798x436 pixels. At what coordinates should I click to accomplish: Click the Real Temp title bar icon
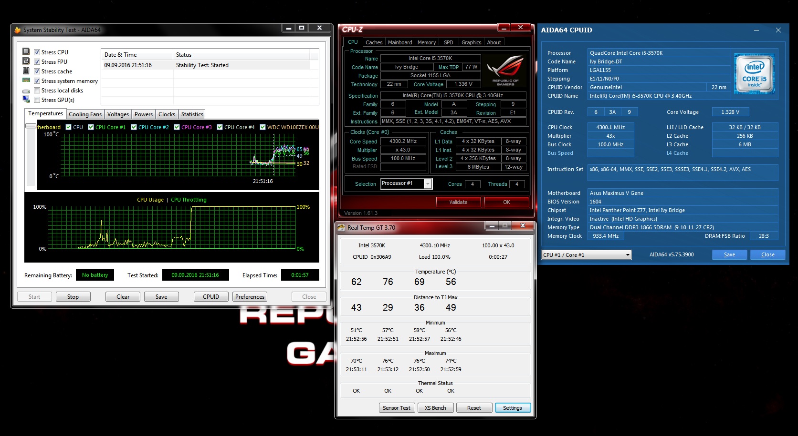point(341,228)
